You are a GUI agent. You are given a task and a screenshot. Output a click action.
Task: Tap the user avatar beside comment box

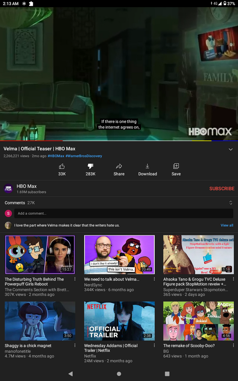(x=8, y=213)
